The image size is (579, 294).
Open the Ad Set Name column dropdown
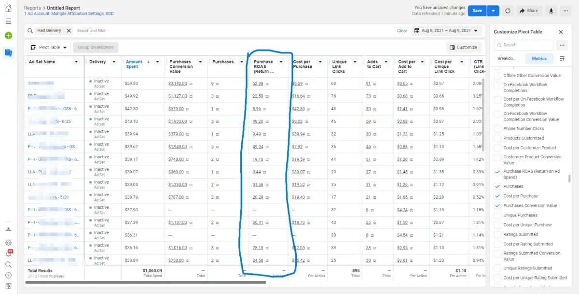click(76, 62)
